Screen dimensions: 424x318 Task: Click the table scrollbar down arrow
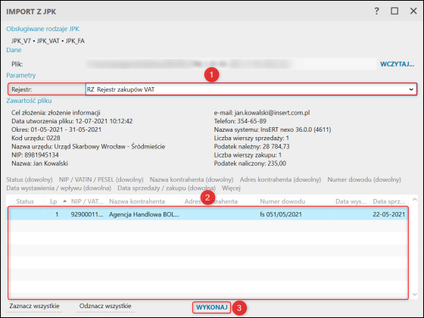click(415, 295)
